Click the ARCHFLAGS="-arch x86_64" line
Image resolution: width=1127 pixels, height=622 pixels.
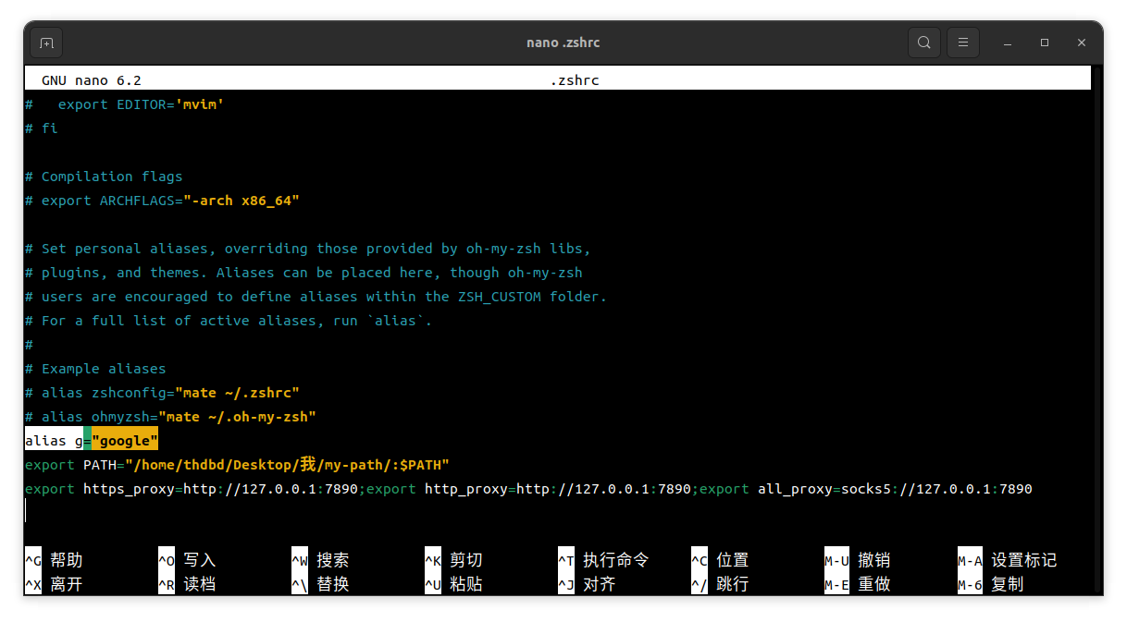tap(162, 201)
